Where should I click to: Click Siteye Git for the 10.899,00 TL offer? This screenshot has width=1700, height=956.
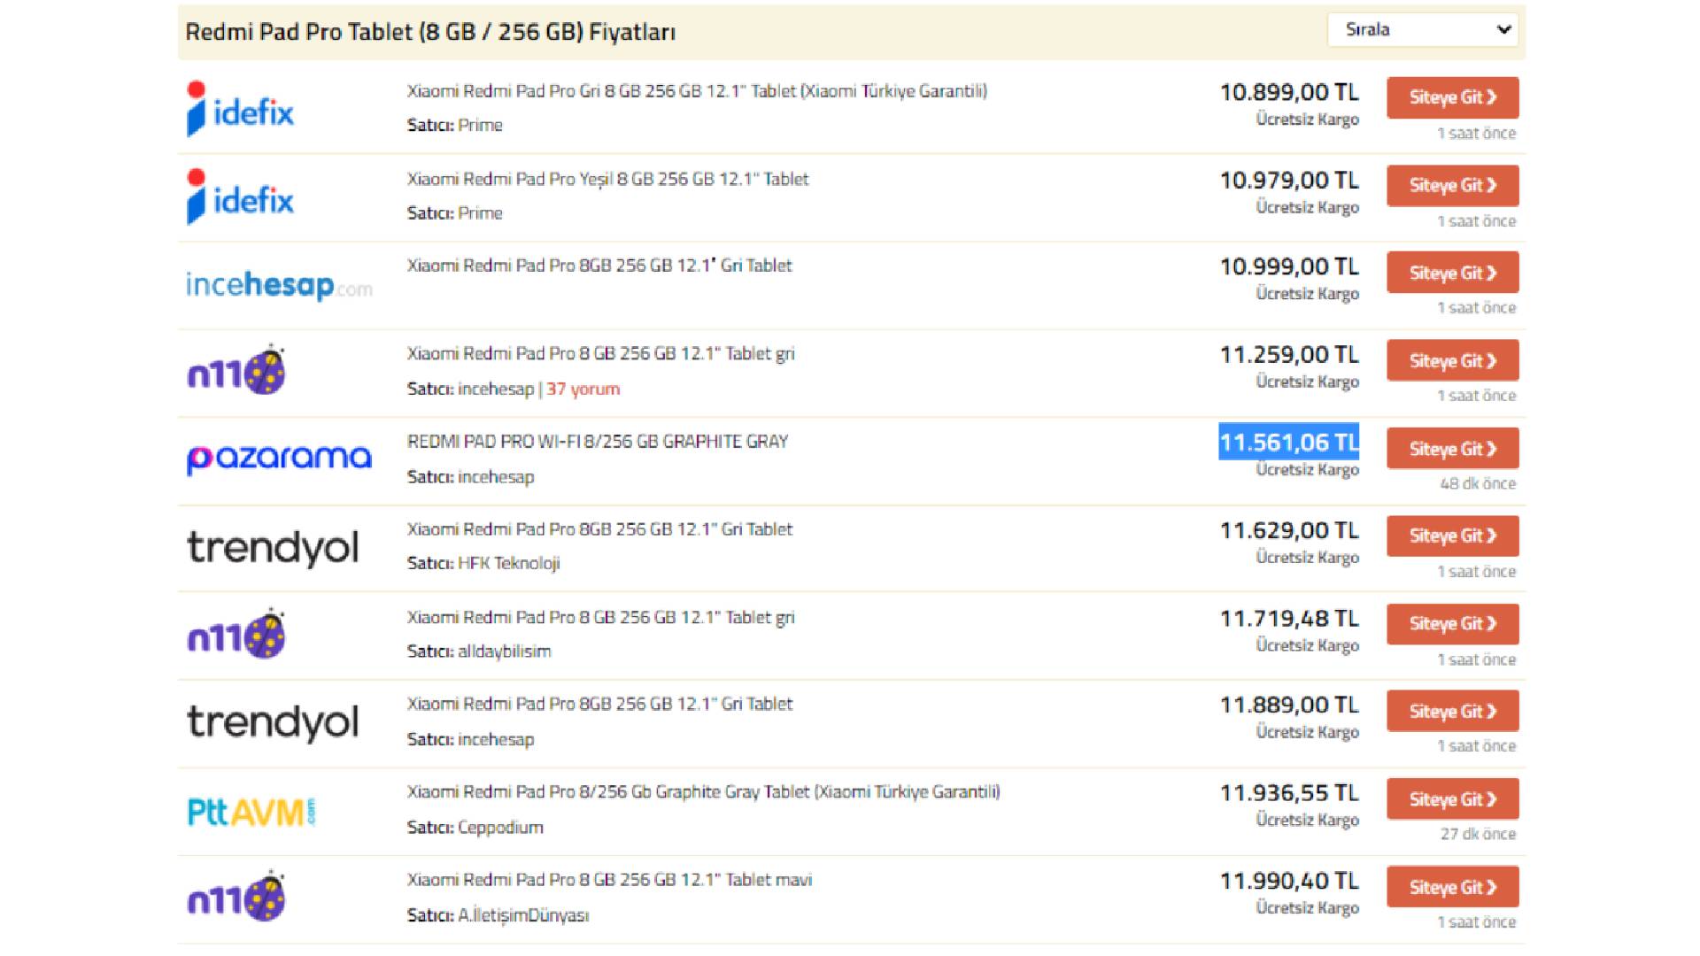(1452, 97)
